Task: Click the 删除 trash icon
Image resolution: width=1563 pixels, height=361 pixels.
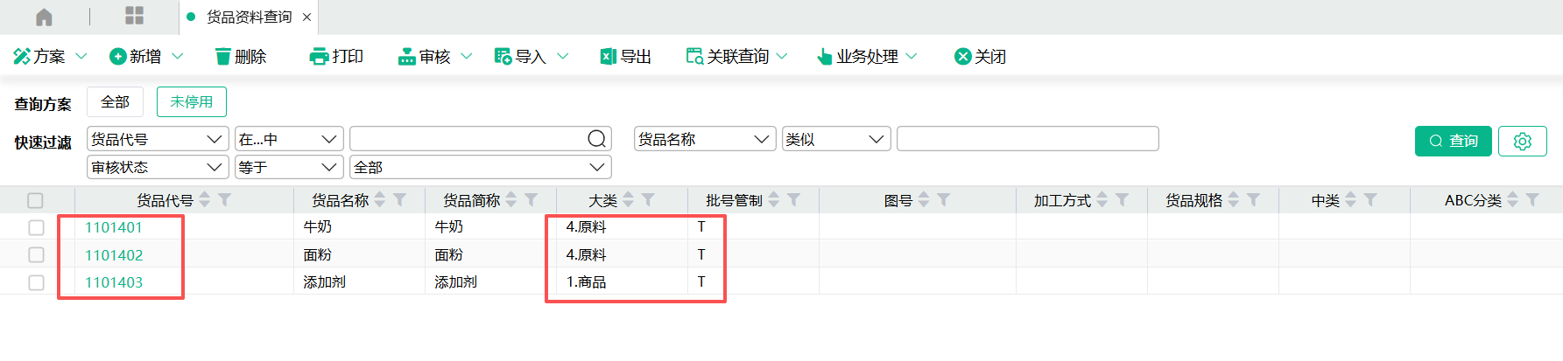Action: pyautogui.click(x=223, y=57)
